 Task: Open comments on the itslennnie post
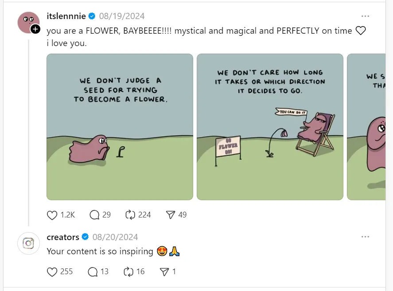(93, 215)
